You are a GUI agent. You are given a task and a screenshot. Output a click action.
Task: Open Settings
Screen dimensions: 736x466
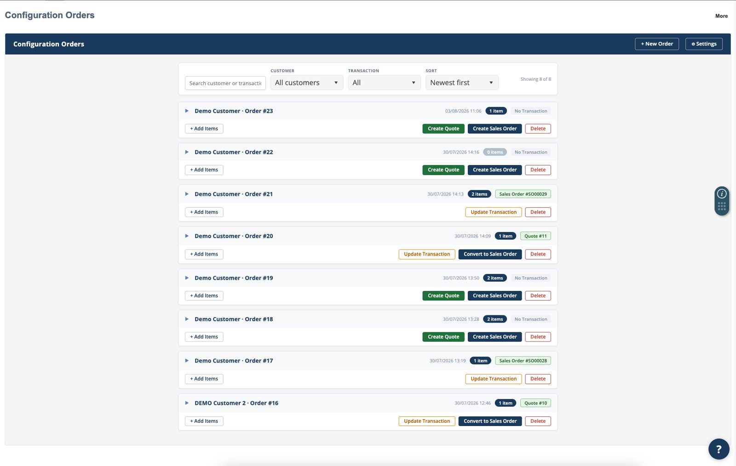[x=704, y=44]
